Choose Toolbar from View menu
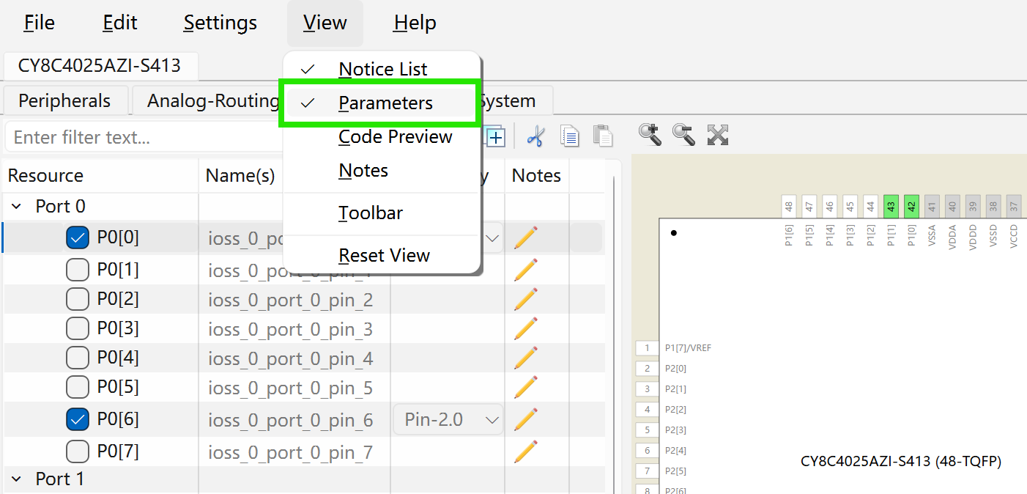The image size is (1027, 494). pyautogui.click(x=382, y=213)
